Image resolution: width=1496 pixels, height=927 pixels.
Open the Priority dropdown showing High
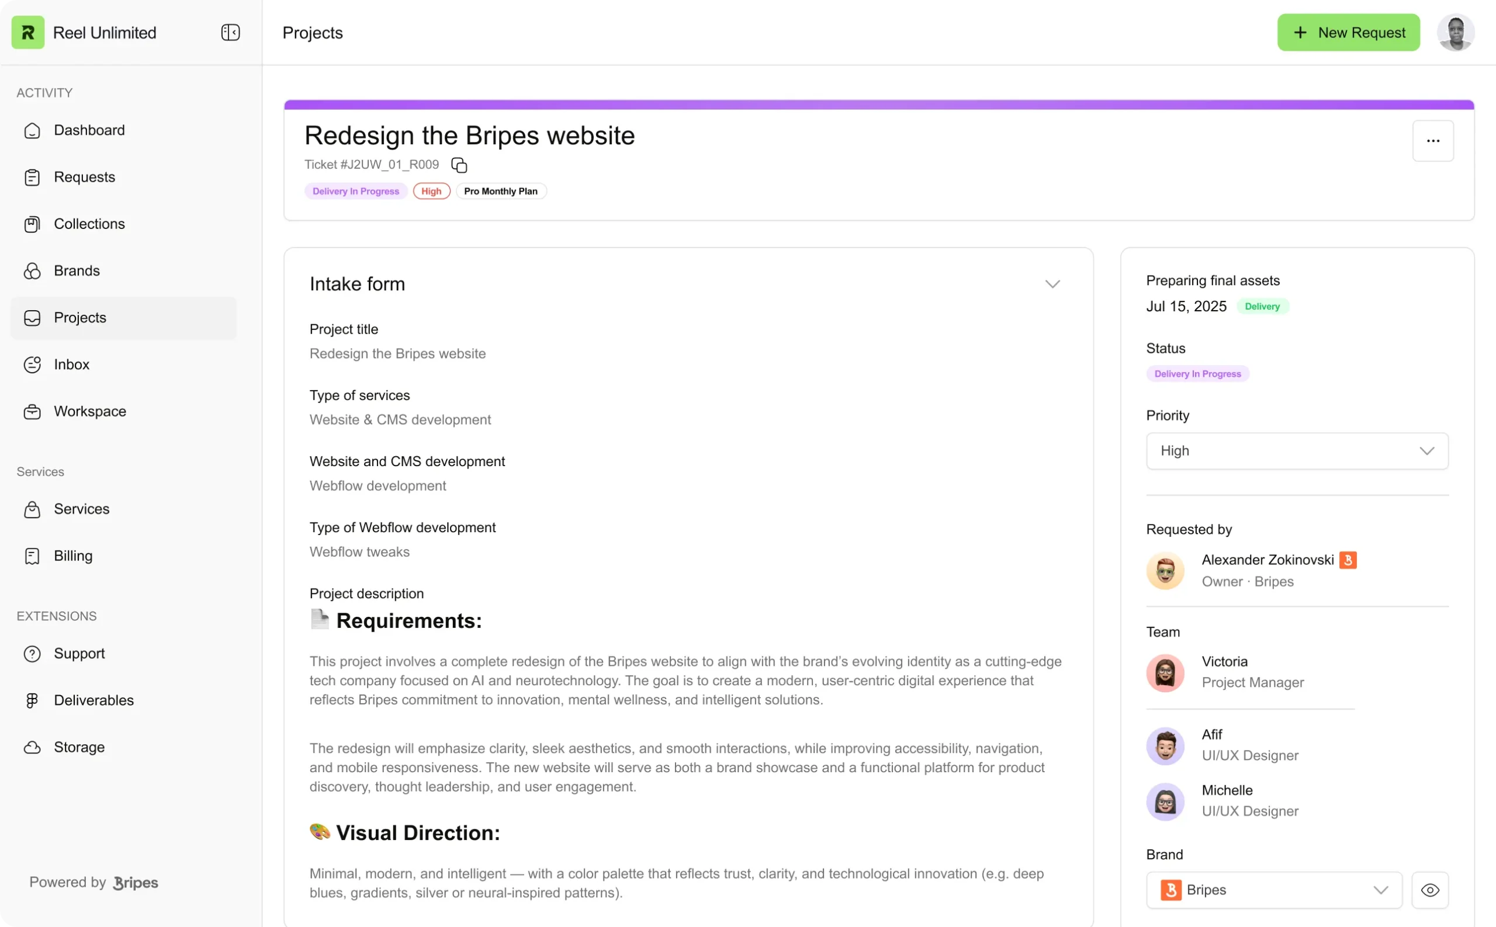click(x=1297, y=452)
